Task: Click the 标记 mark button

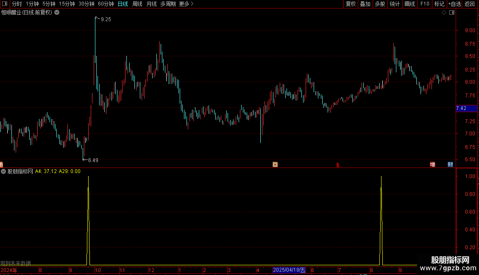Action: pos(439,4)
